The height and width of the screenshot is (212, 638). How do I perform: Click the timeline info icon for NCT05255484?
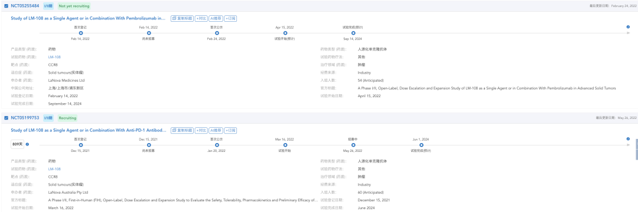pyautogui.click(x=628, y=26)
